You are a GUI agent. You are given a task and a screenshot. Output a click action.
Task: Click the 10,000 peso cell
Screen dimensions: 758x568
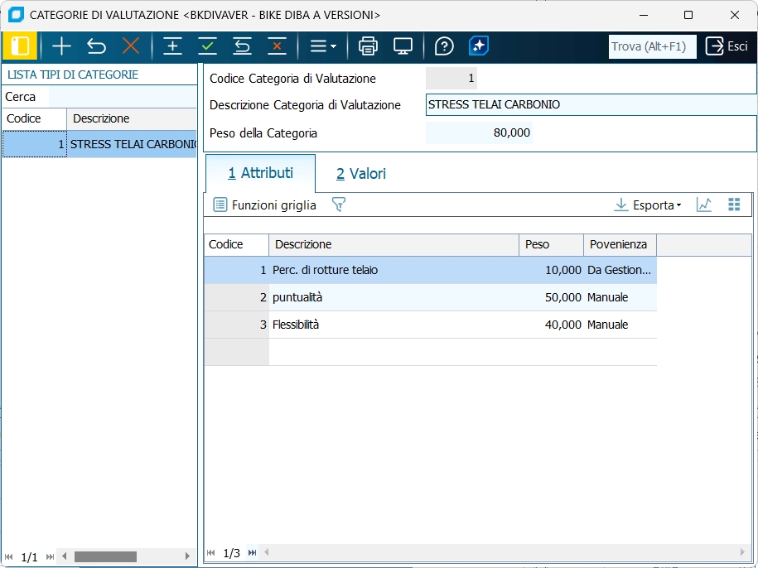coord(551,270)
